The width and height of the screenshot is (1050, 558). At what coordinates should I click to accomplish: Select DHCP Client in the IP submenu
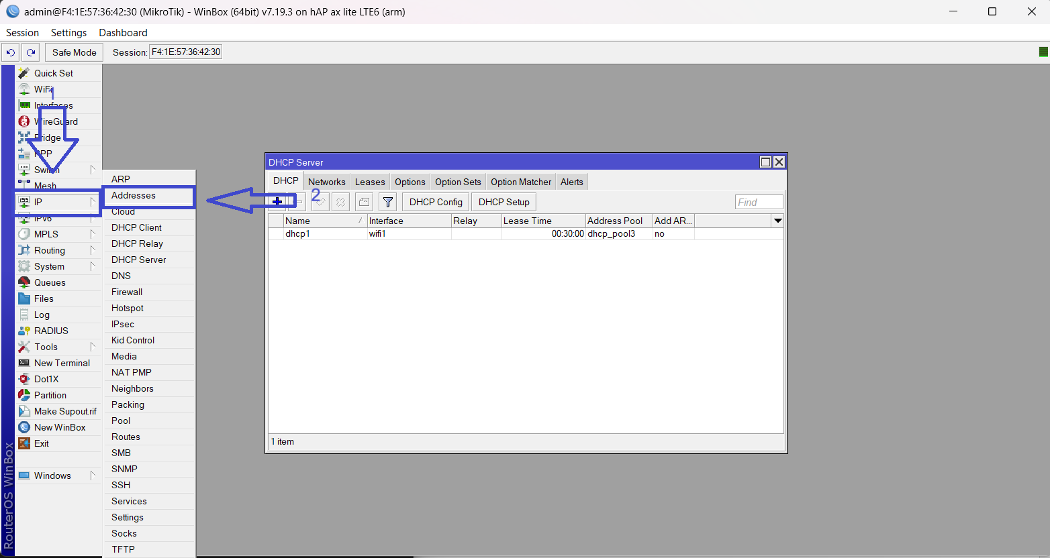(x=149, y=227)
